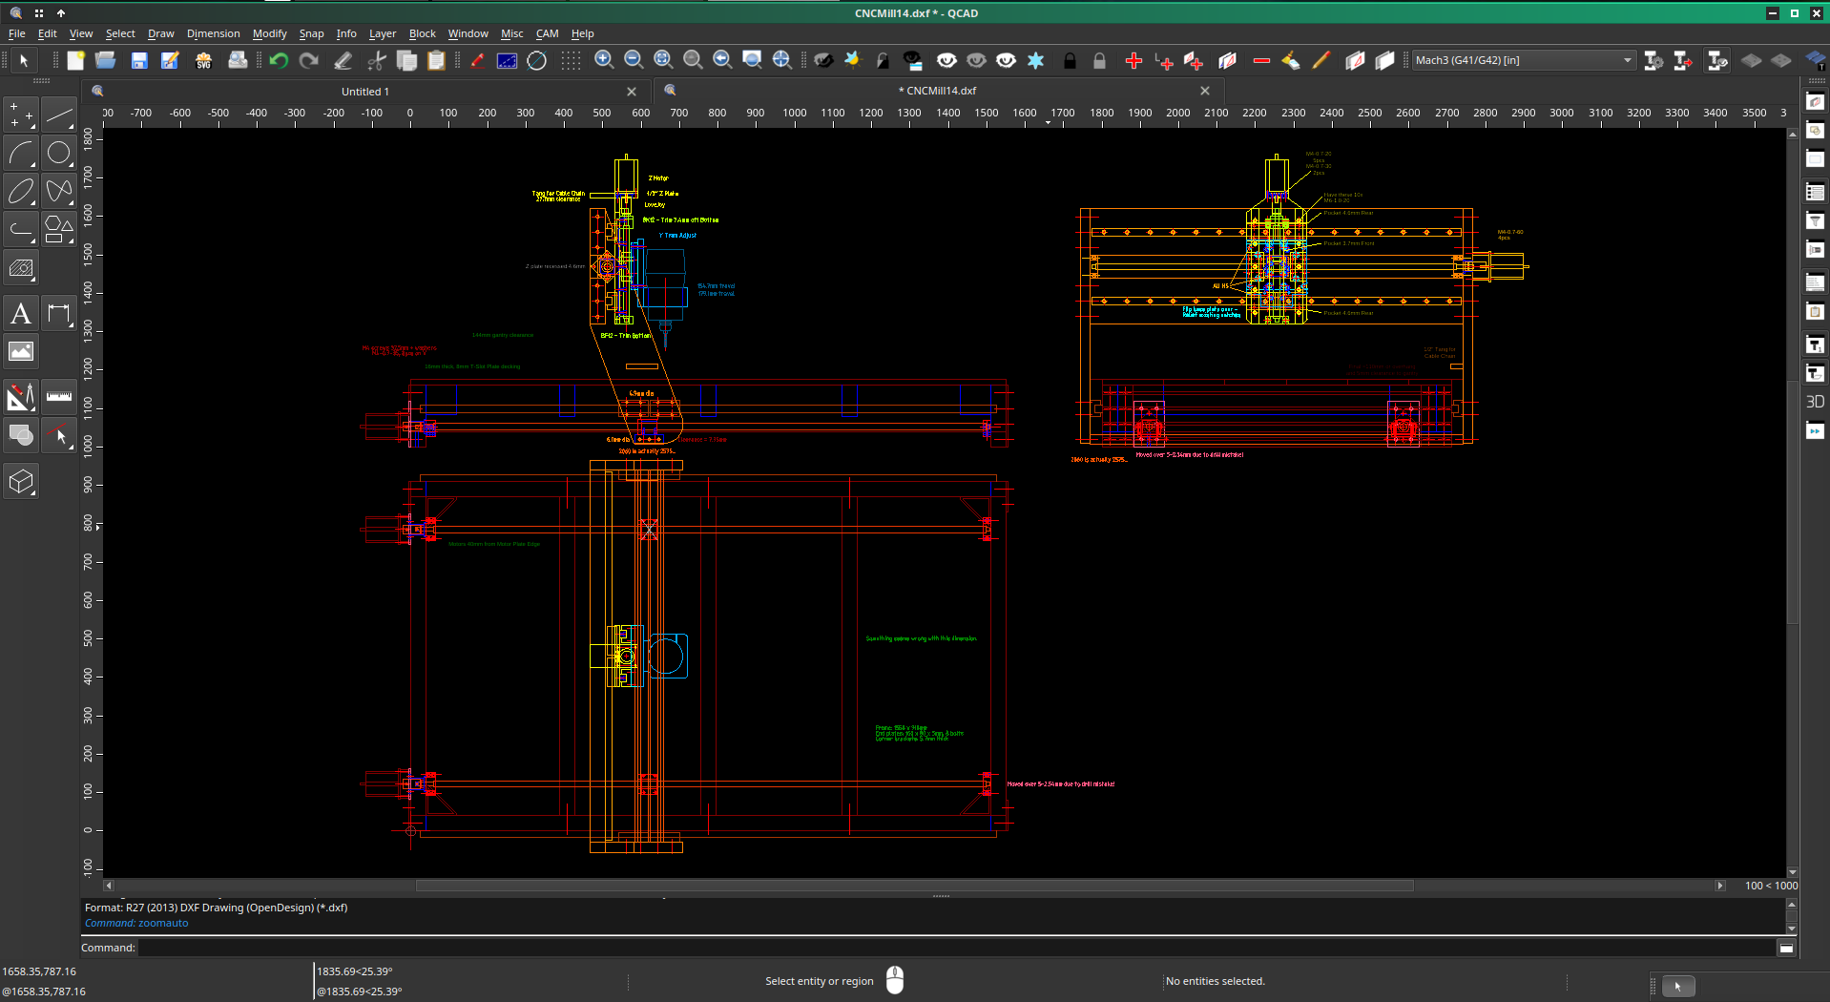This screenshot has height=1002, width=1830.
Task: Open the Snap menu
Action: (311, 33)
